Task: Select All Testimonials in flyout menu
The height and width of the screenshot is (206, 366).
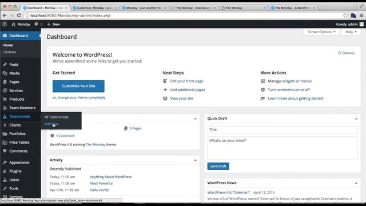Action: [57, 117]
